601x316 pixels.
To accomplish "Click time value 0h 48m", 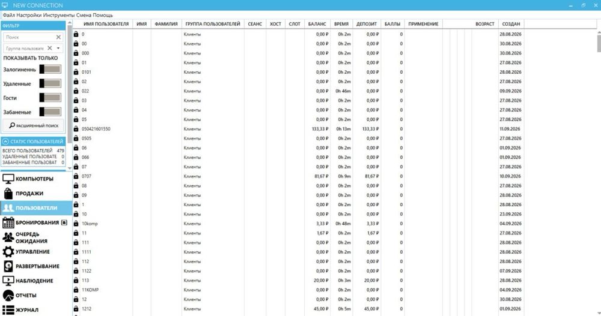I will pos(343,224).
